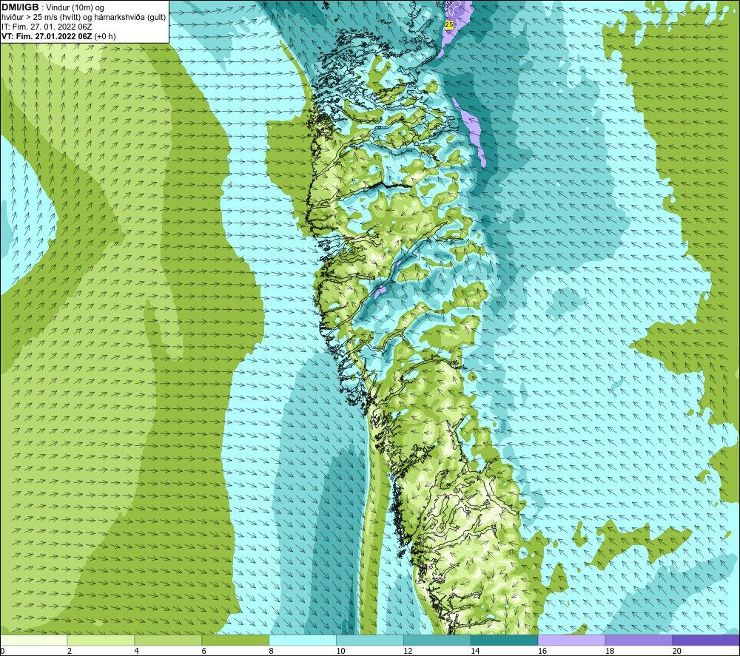Click the legend scale label "14"
This screenshot has width=740, height=656.
475,651
